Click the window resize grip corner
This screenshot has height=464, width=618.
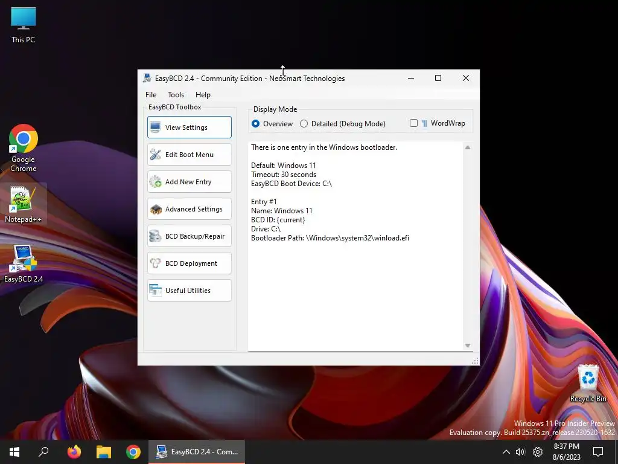point(475,361)
